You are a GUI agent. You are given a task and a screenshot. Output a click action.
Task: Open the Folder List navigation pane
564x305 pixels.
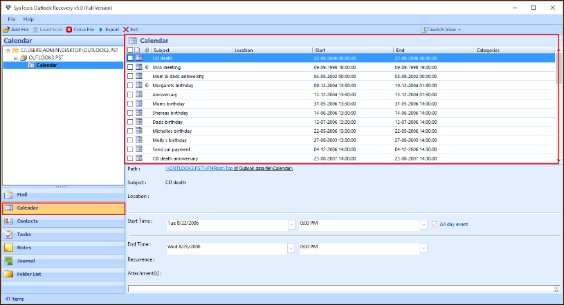[63, 274]
